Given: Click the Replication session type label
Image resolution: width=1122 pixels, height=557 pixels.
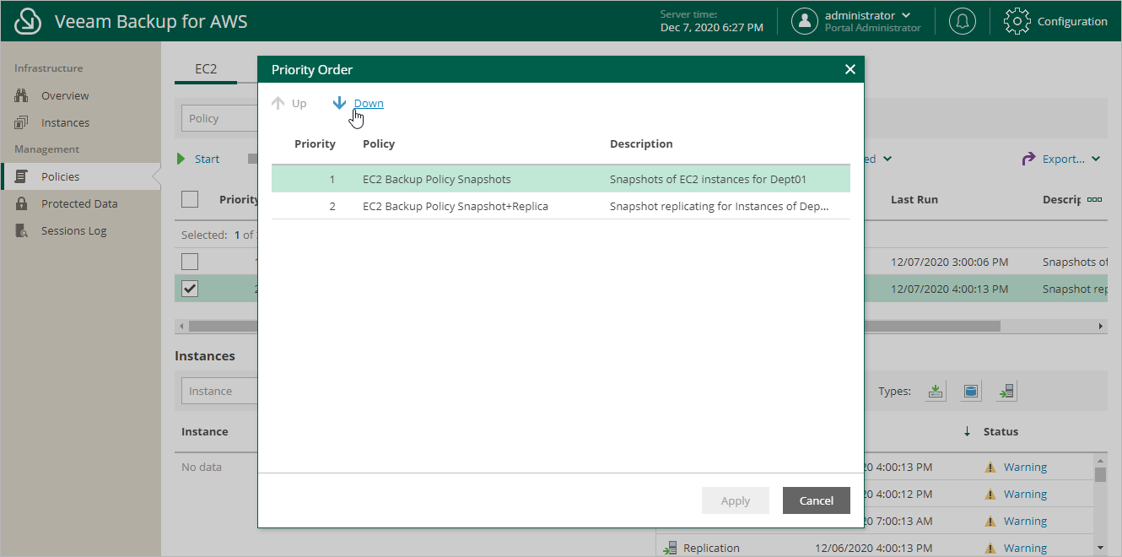Looking at the screenshot, I should click(711, 548).
